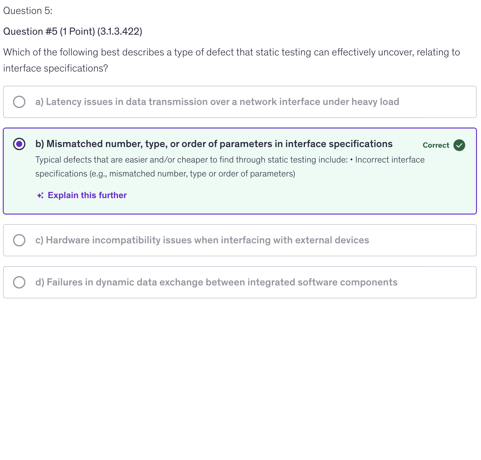Choose the radio button for option c

tap(19, 240)
